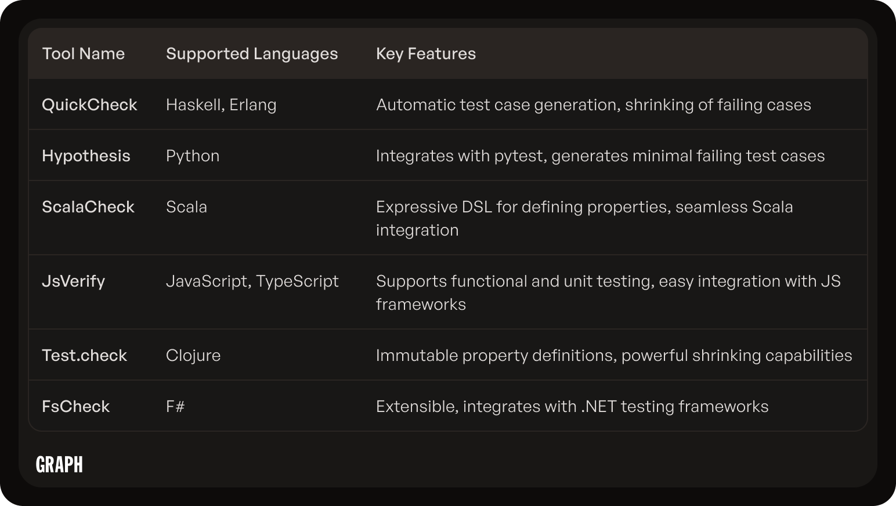896x506 pixels.
Task: Select the Hypothesis tool name cell
Action: click(x=86, y=156)
